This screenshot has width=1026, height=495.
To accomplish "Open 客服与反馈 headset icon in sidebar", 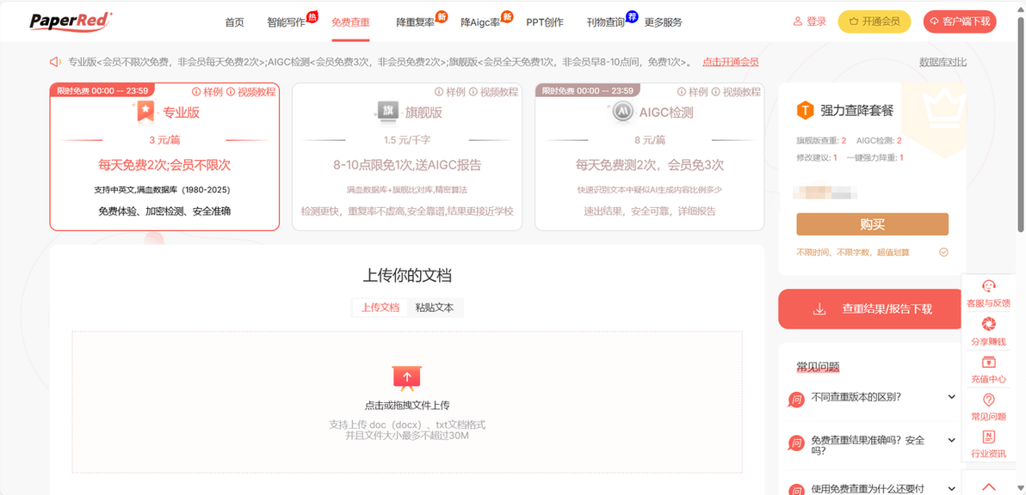I will [989, 286].
